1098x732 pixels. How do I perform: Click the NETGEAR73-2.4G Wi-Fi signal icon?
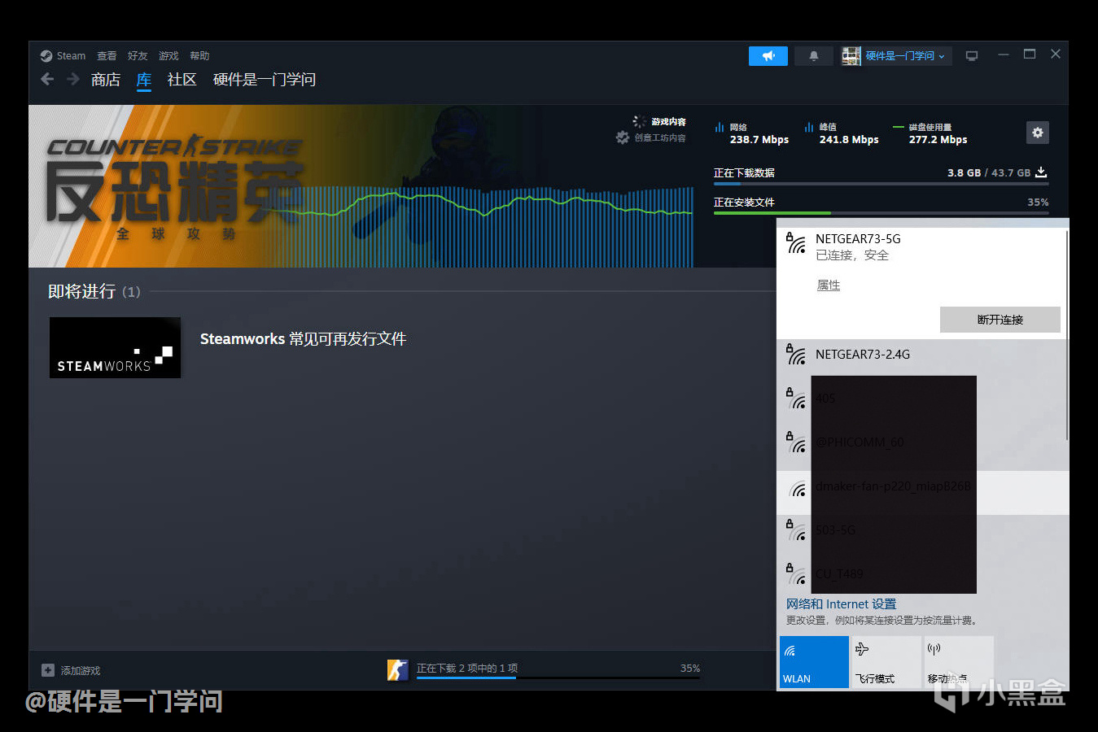coord(796,354)
